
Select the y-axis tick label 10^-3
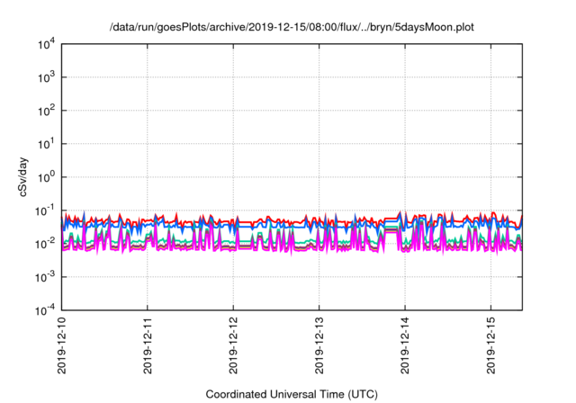tap(45, 277)
